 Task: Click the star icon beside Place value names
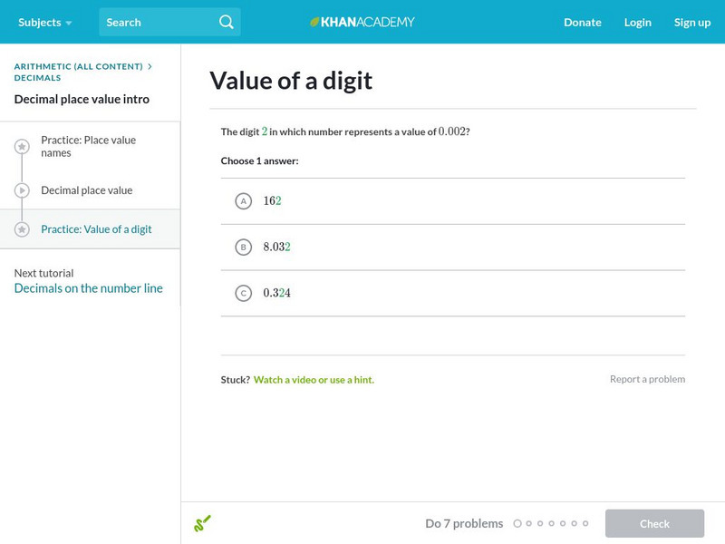22,146
